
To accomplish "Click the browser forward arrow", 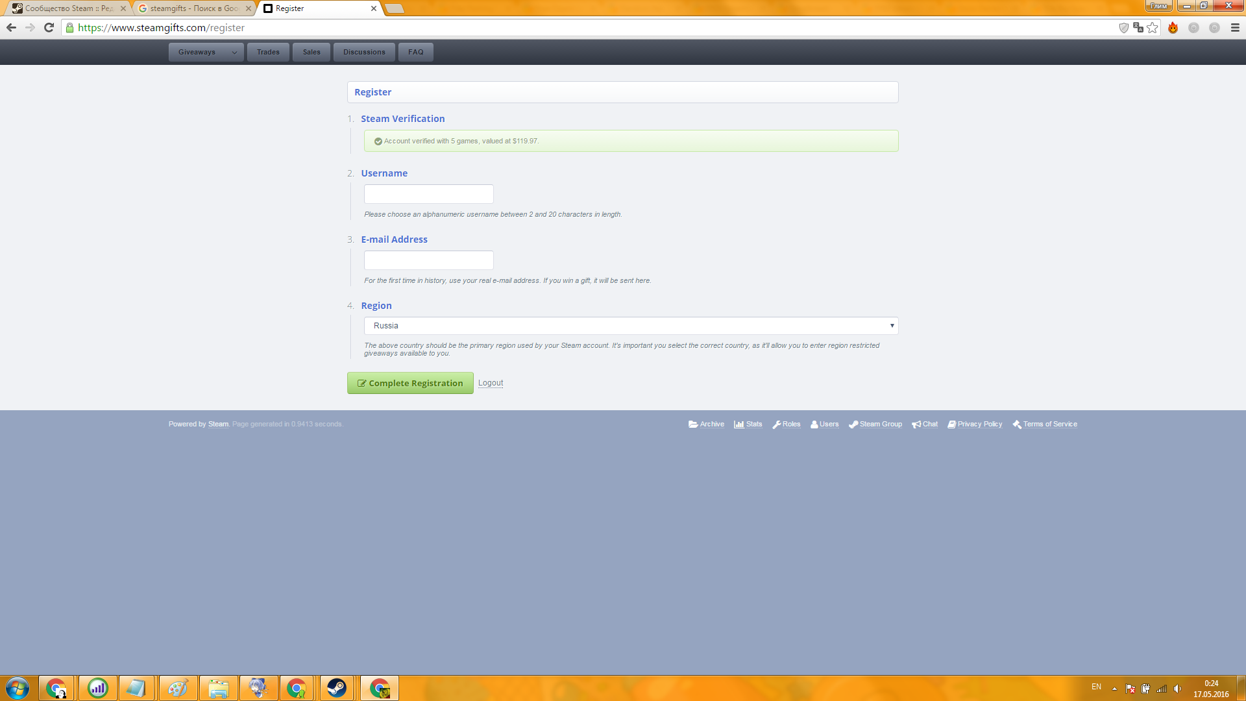I will point(30,27).
